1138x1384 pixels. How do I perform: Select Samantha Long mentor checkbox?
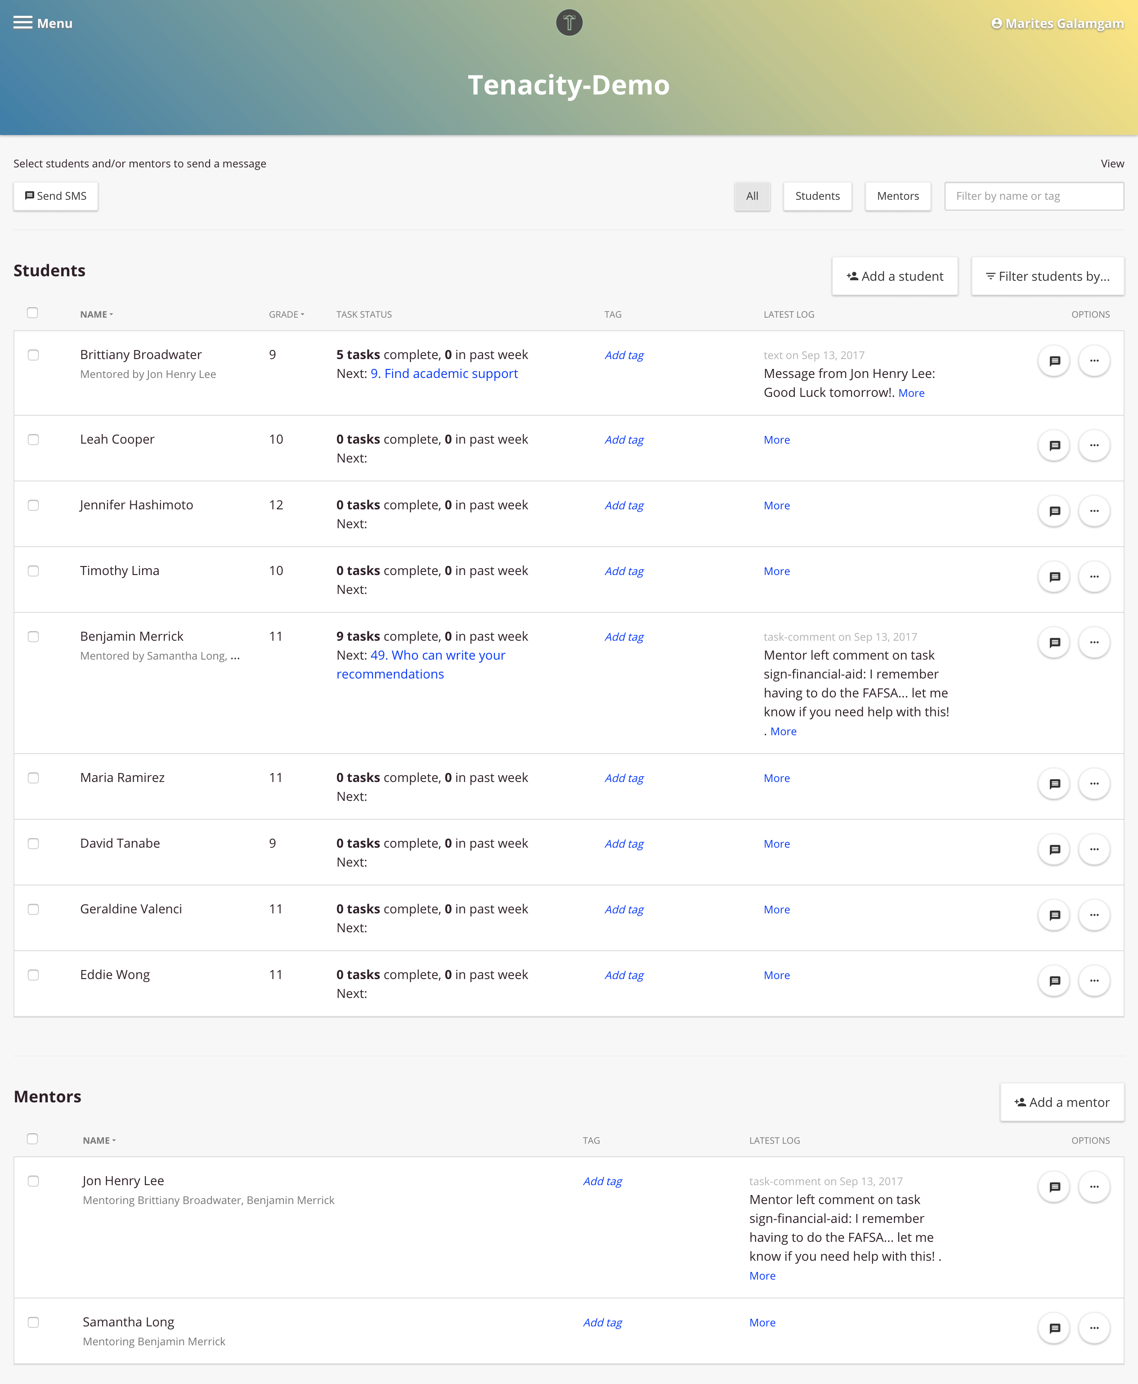point(33,1322)
